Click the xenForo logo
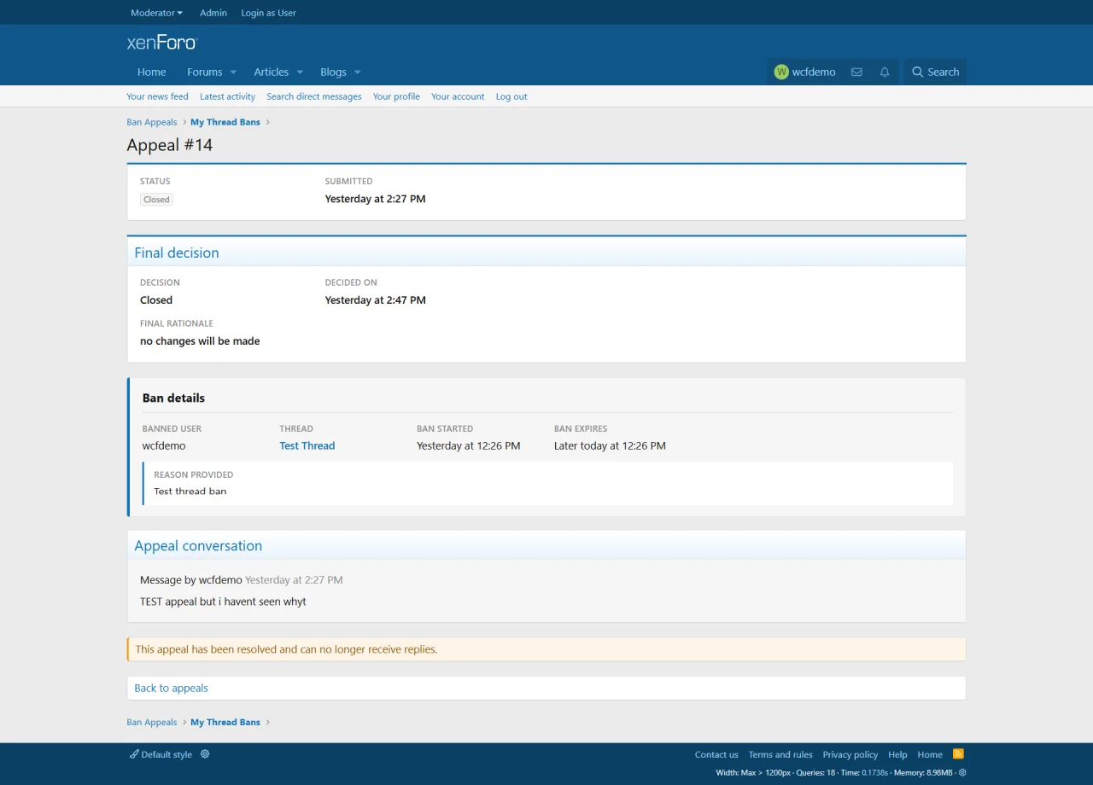This screenshot has width=1093, height=785. (161, 42)
